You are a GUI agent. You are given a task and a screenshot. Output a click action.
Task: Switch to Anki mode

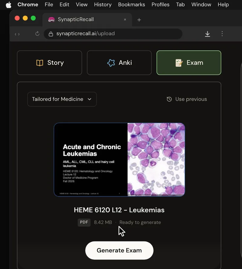tap(119, 63)
